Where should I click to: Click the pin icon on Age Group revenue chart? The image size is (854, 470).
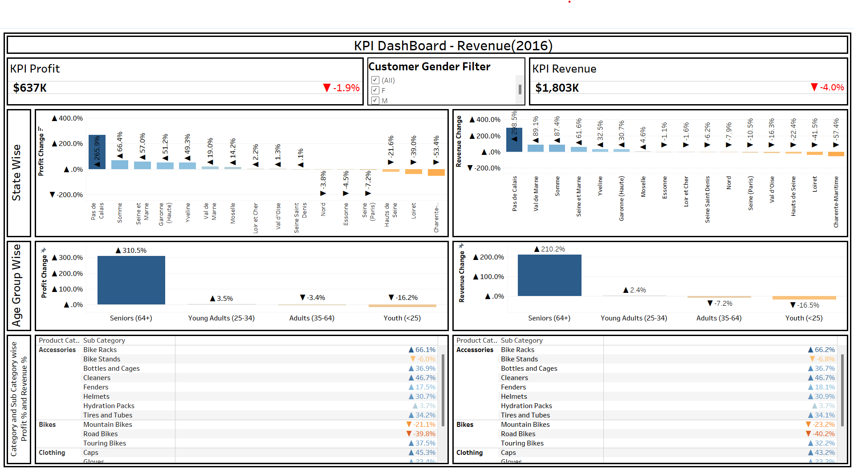[x=461, y=246]
